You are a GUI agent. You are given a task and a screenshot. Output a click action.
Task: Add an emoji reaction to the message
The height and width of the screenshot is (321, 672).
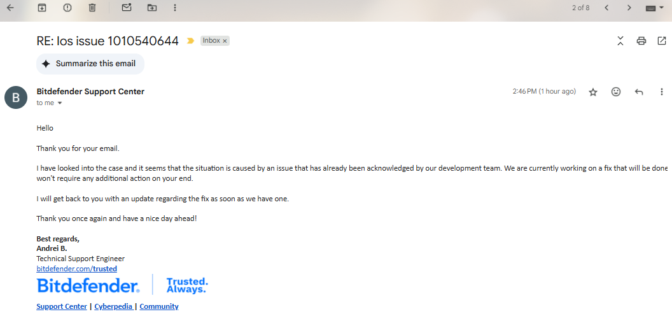pyautogui.click(x=616, y=92)
